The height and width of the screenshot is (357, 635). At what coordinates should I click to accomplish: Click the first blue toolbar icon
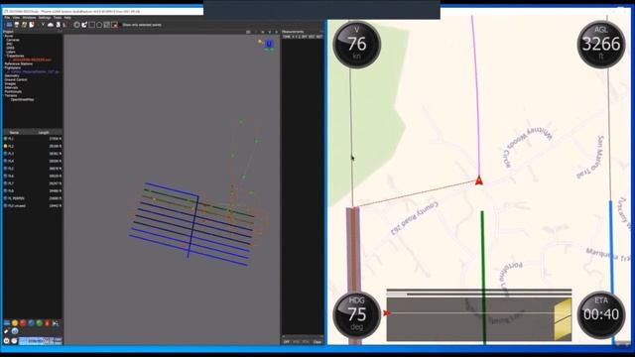coord(9,25)
